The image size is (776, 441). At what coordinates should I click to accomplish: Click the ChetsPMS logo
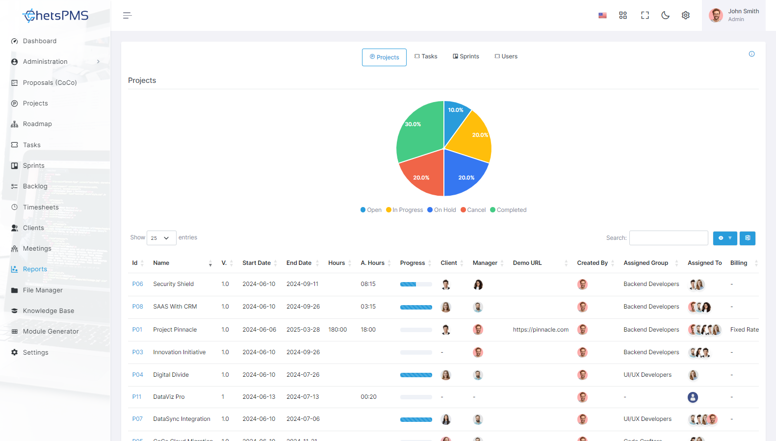pos(55,16)
